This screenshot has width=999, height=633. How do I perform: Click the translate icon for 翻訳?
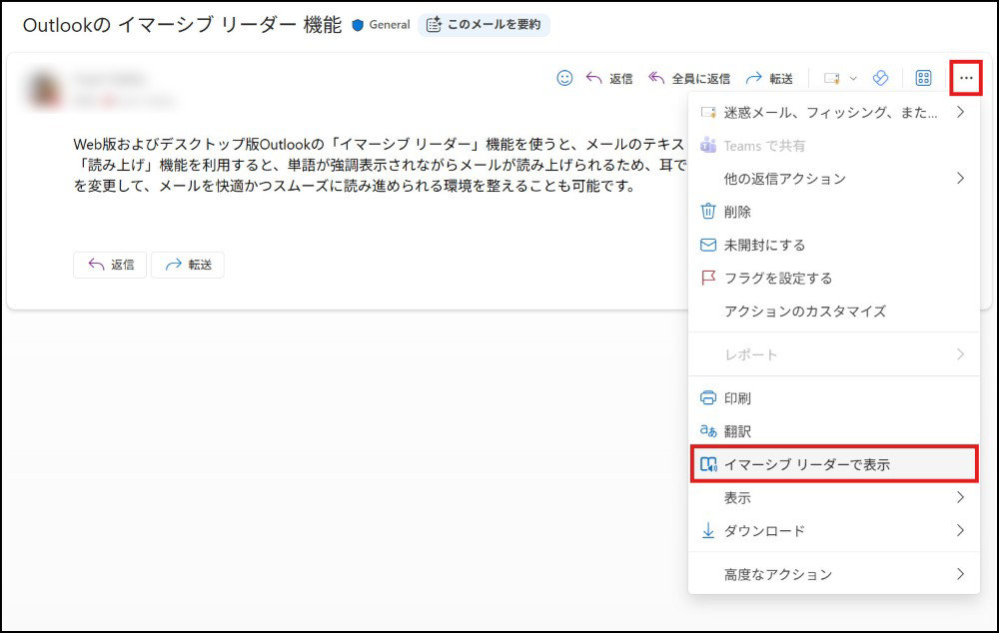[708, 431]
